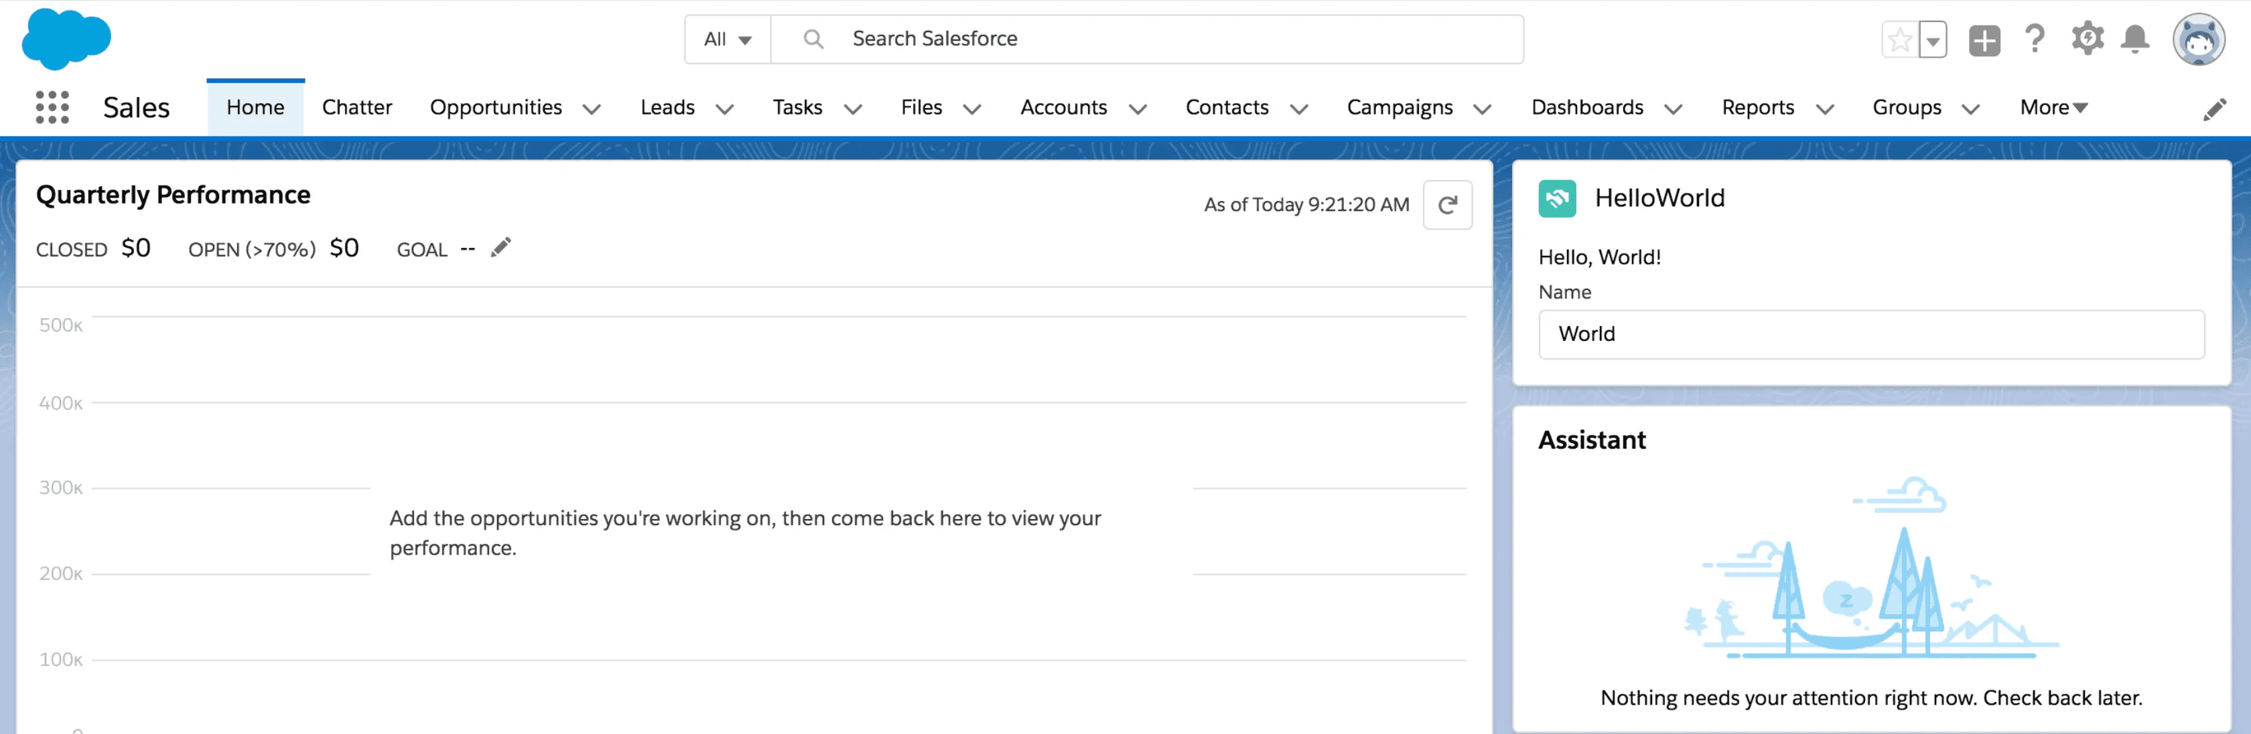Click the edit navigation pencil icon
The height and width of the screenshot is (734, 2251).
2214,109
